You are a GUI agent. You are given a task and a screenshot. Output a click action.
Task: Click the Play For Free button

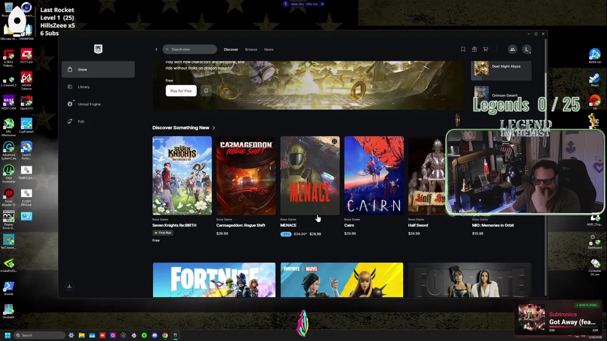tap(181, 91)
